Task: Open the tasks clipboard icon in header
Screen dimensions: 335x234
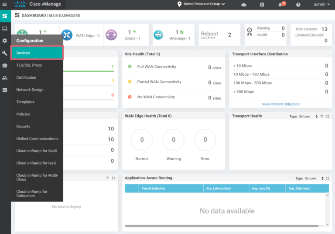Action: click(262, 4)
